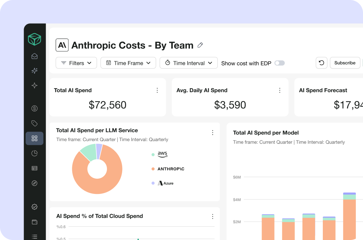Click the Subscribe button
The width and height of the screenshot is (363, 240).
(345, 63)
